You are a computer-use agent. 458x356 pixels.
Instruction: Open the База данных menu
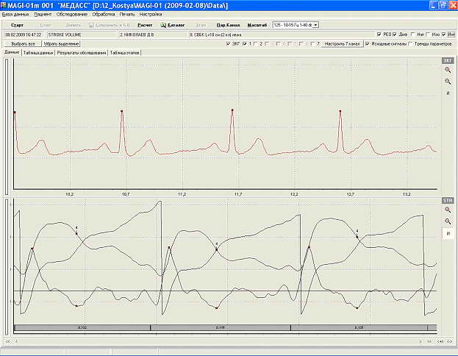pyautogui.click(x=16, y=14)
